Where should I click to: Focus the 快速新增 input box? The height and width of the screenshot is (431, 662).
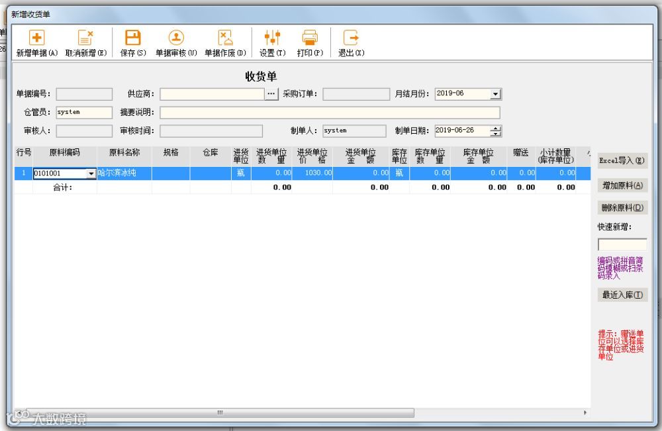coord(622,244)
